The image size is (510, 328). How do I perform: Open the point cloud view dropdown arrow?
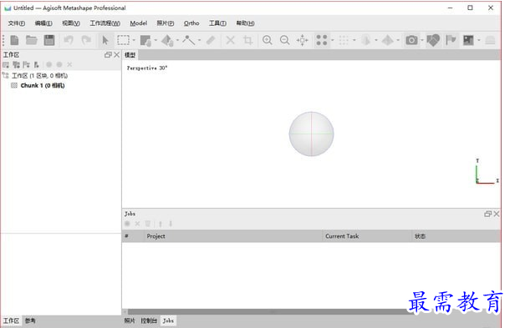point(333,40)
